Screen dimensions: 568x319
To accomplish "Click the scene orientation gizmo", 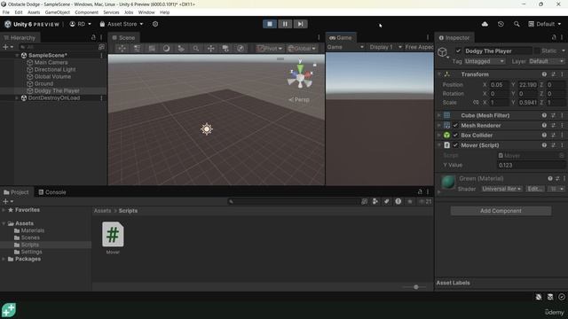I will tap(300, 76).
